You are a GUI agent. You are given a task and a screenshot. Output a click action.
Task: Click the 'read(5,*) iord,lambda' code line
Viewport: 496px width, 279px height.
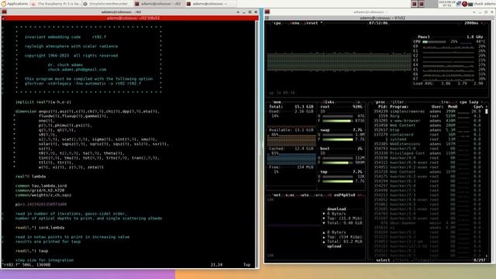click(x=40, y=228)
